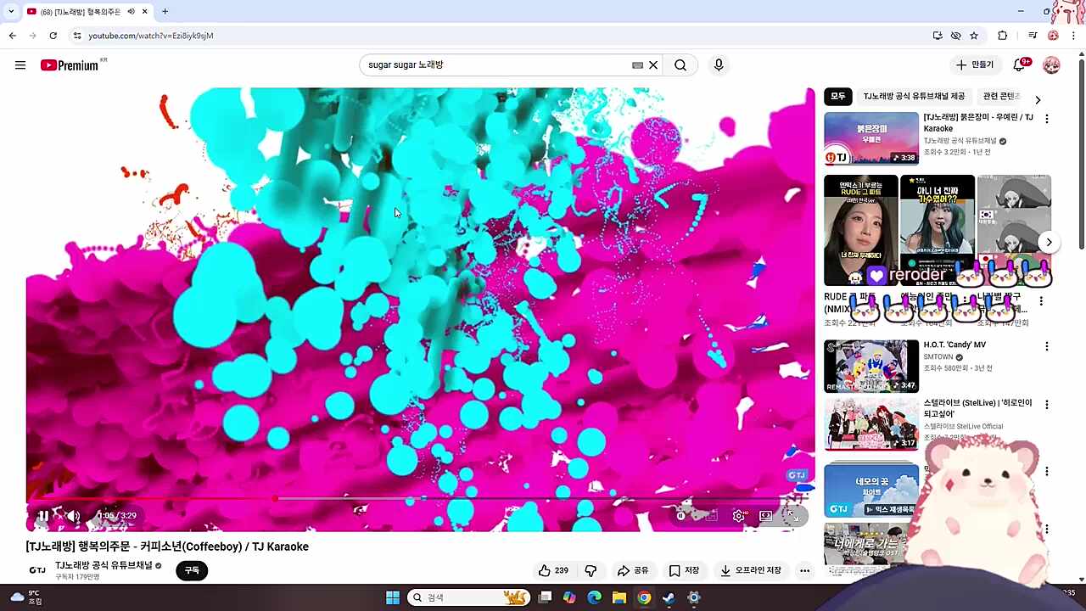Share the video via 공유 button
The image size is (1086, 611).
coord(633,570)
